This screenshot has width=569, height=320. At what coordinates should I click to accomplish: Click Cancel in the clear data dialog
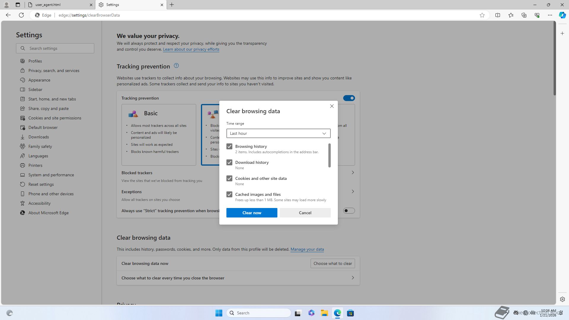(x=305, y=213)
